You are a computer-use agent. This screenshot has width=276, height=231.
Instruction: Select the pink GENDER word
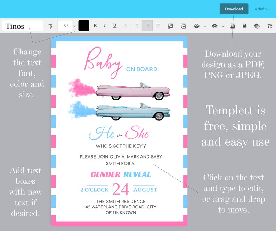[x=105, y=174]
